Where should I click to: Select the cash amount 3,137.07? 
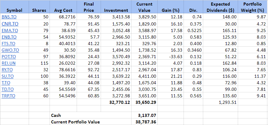(144, 115)
